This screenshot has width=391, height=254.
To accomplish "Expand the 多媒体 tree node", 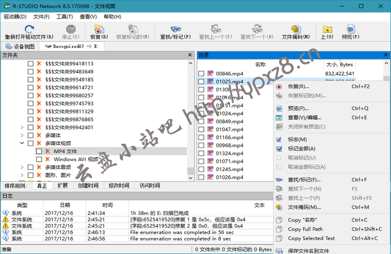I will (x=22, y=135).
